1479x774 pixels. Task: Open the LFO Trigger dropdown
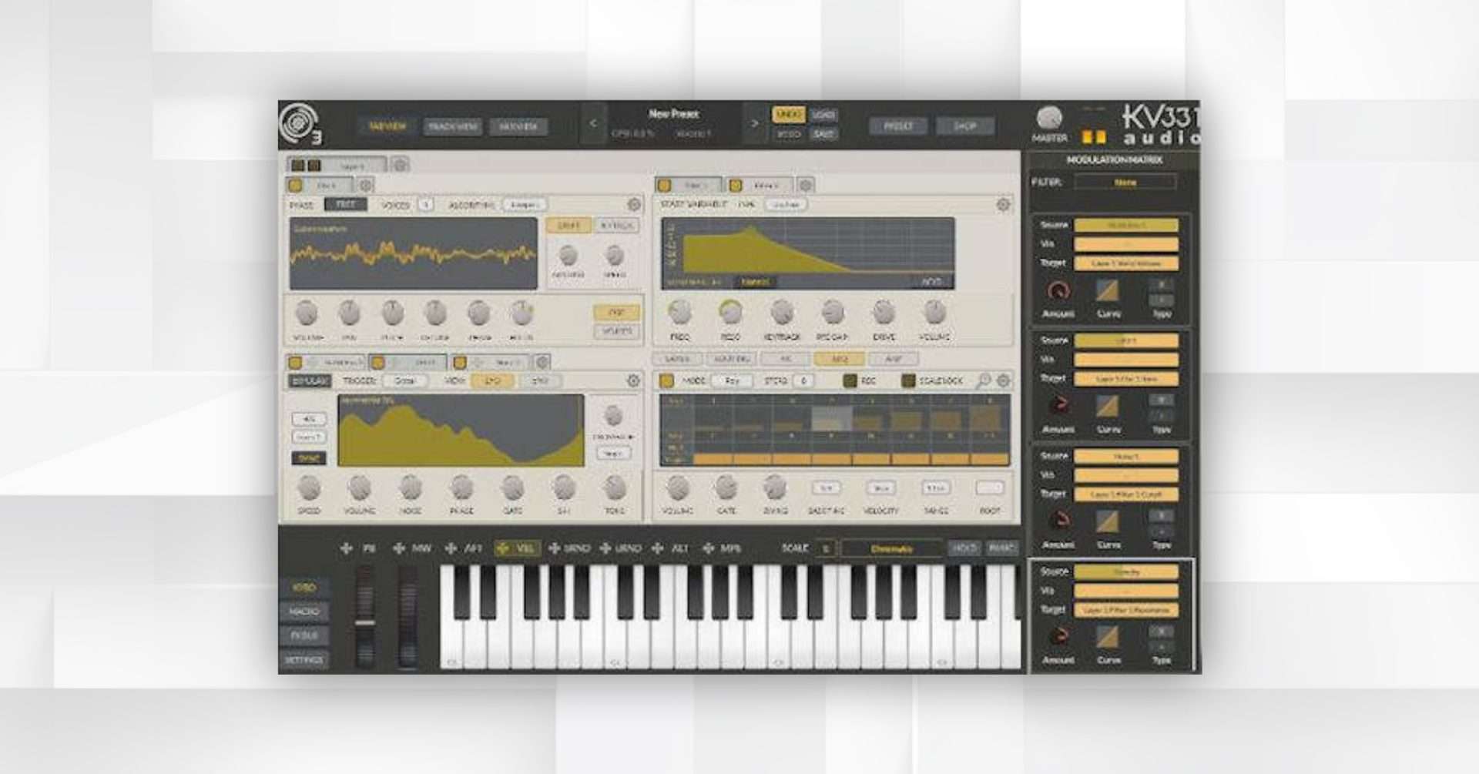[x=405, y=380]
